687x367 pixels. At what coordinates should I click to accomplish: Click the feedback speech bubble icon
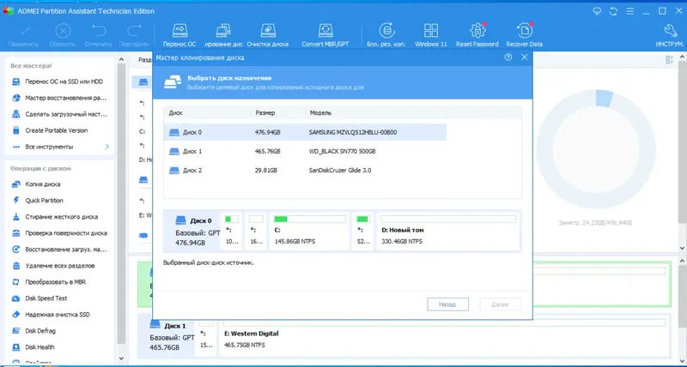tap(597, 11)
